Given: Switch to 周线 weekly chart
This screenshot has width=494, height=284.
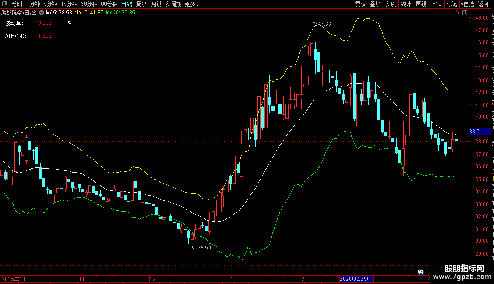Looking at the screenshot, I should (x=142, y=4).
